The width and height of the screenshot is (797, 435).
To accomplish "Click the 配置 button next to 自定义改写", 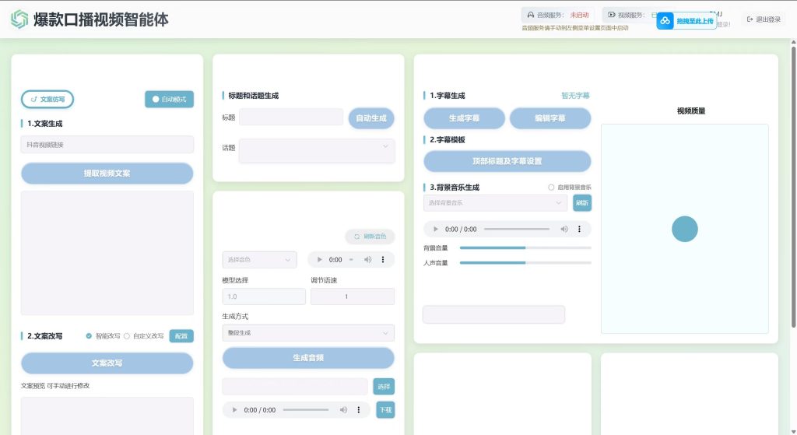I will (x=181, y=336).
